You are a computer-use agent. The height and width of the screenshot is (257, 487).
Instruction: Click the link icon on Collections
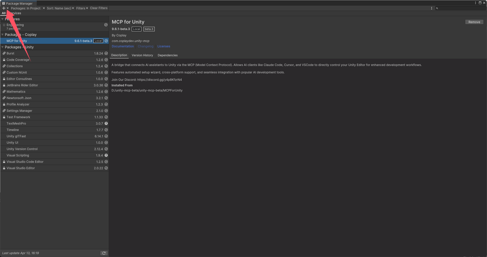(x=4, y=66)
